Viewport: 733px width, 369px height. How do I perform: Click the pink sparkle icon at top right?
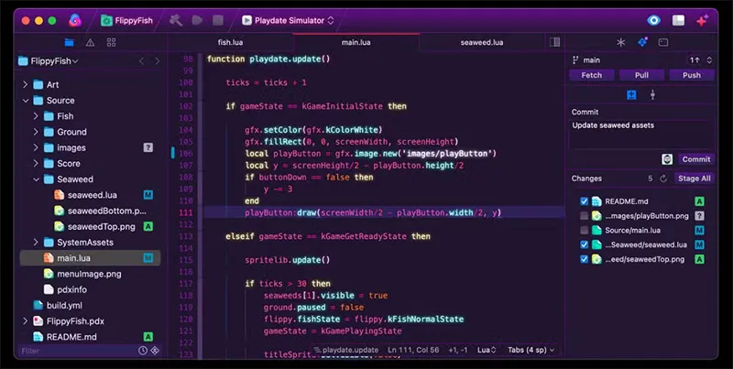point(702,19)
